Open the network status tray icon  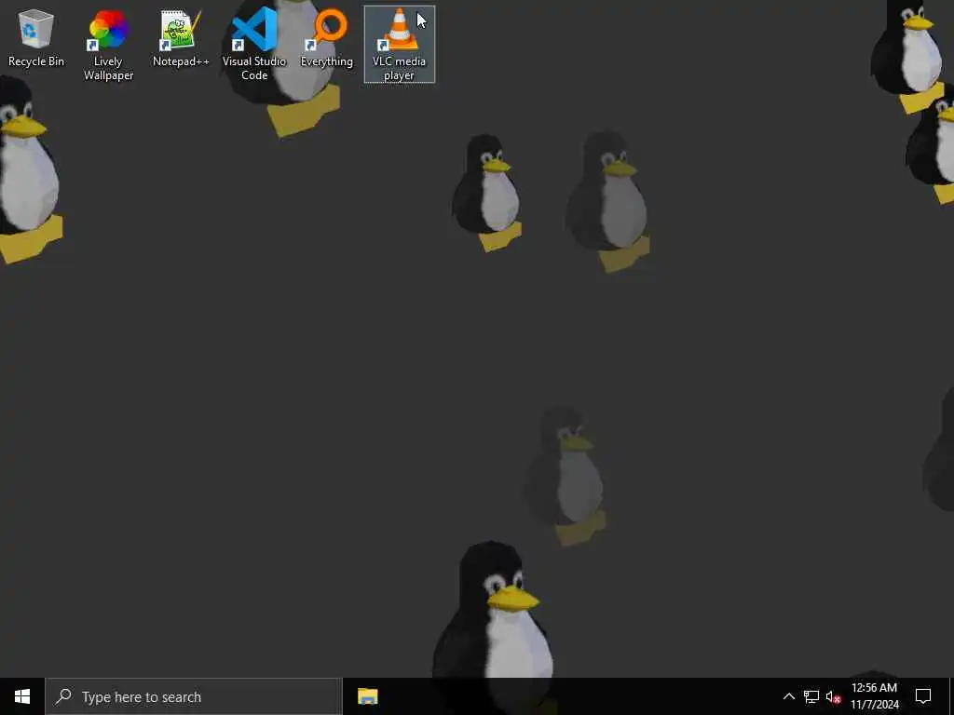(x=811, y=696)
